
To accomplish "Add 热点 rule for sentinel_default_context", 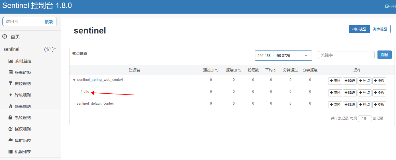I will (365, 105).
